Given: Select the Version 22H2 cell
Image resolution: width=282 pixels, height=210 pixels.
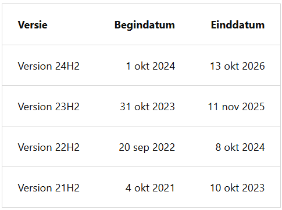Looking at the screenshot, I should tap(49, 147).
